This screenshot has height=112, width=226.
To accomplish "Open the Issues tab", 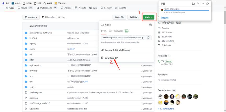I will click(x=25, y=8).
